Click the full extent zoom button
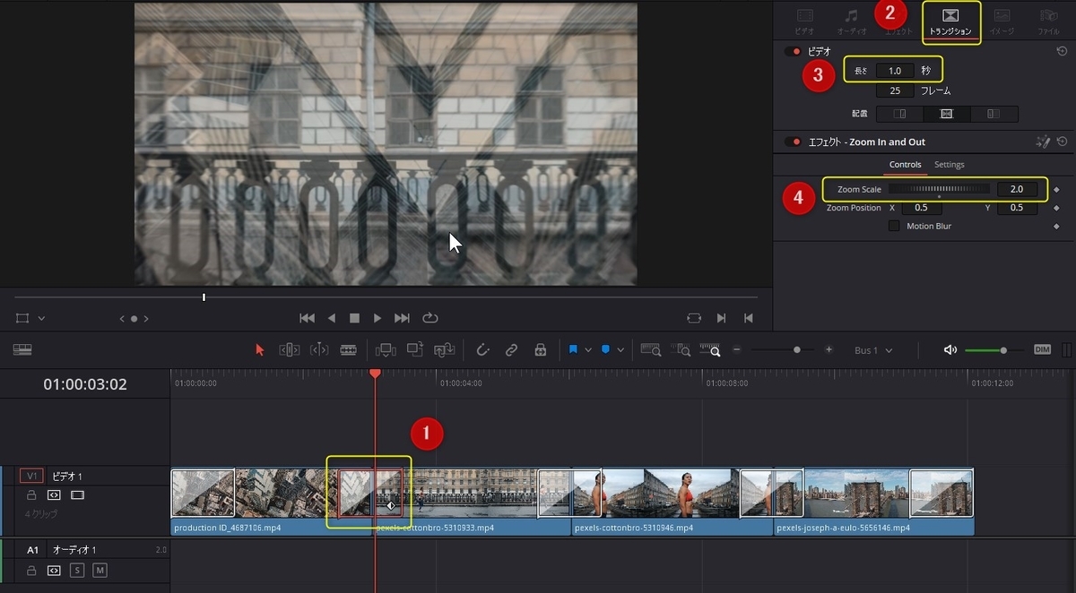The width and height of the screenshot is (1076, 593). [x=650, y=350]
